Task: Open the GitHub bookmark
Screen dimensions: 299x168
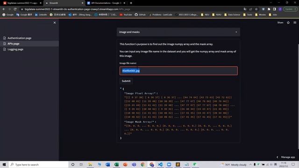Action: click(140, 14)
